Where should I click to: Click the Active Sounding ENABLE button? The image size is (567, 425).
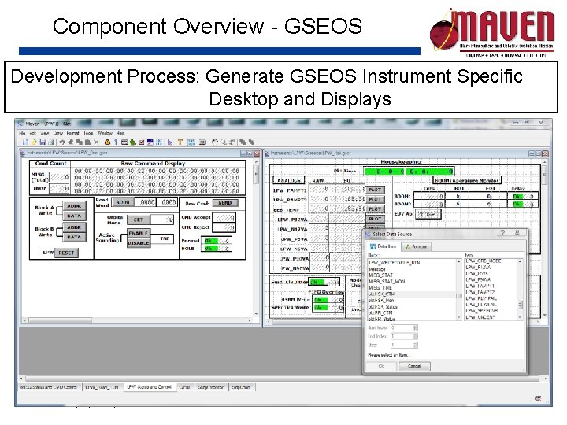(139, 233)
